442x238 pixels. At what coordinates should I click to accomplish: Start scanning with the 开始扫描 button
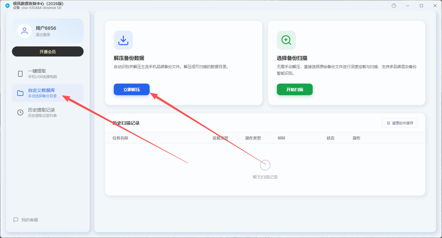[295, 89]
